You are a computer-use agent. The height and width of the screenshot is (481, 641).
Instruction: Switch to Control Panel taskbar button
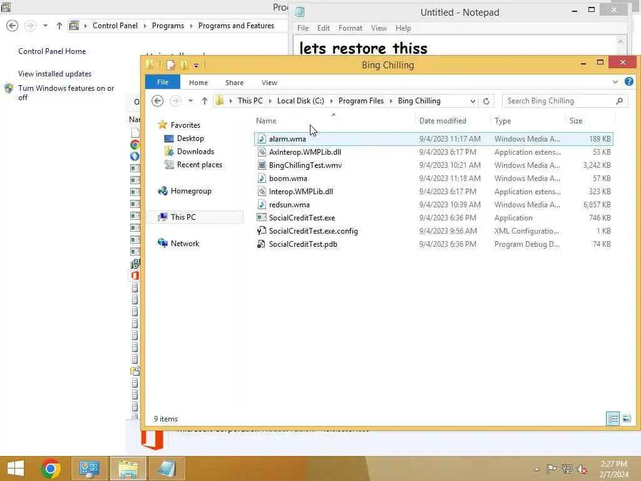click(x=90, y=468)
